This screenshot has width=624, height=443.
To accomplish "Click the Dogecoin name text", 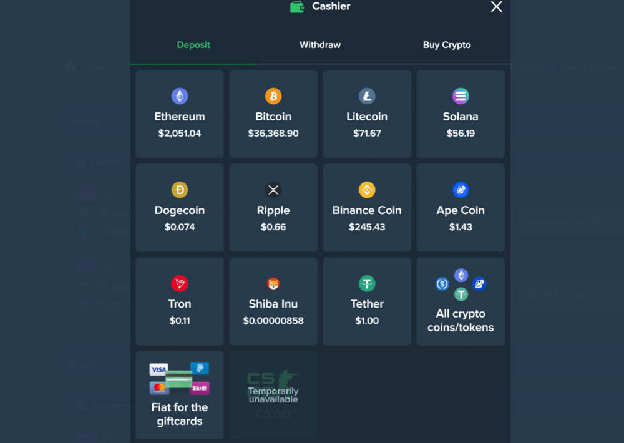I will pos(180,210).
